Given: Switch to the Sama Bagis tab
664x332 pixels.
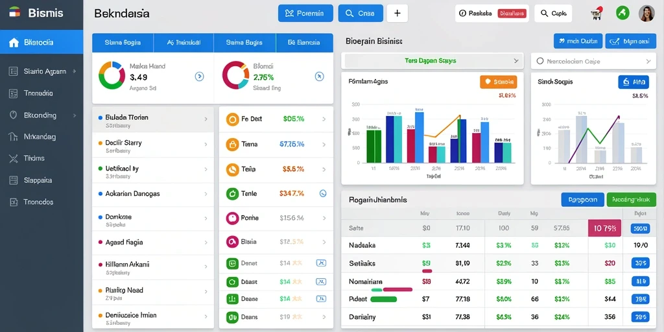Looking at the screenshot, I should [x=244, y=42].
